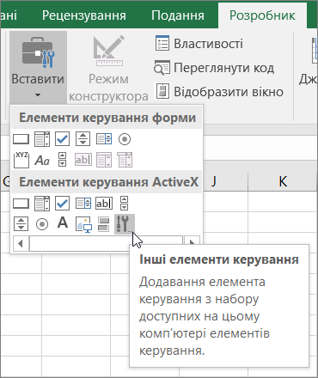Screen dimensions: 318x378
Task: Click the gallery left scroll arrow
Action: coord(21,244)
